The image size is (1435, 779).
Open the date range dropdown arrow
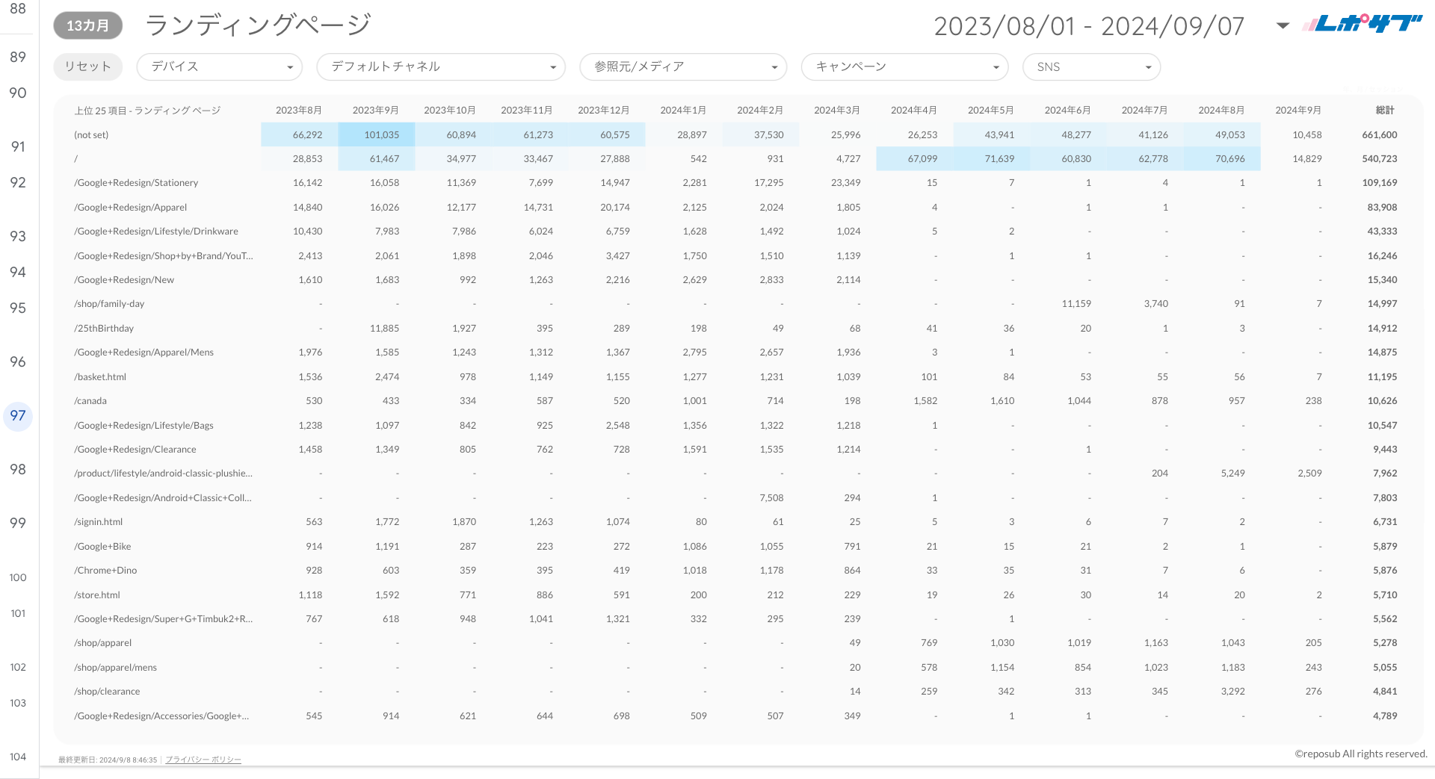coord(1283,26)
